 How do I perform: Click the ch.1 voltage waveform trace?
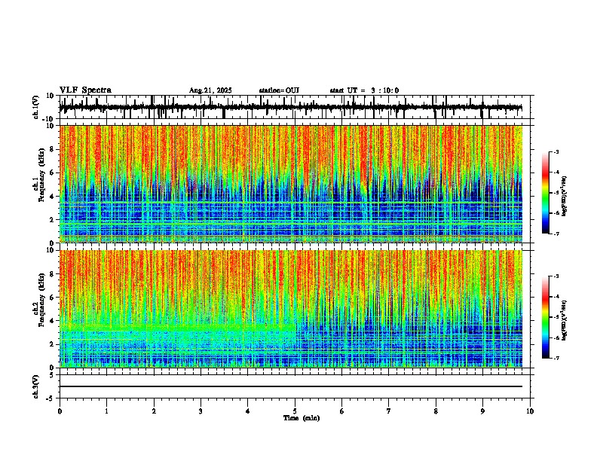tap(291, 107)
